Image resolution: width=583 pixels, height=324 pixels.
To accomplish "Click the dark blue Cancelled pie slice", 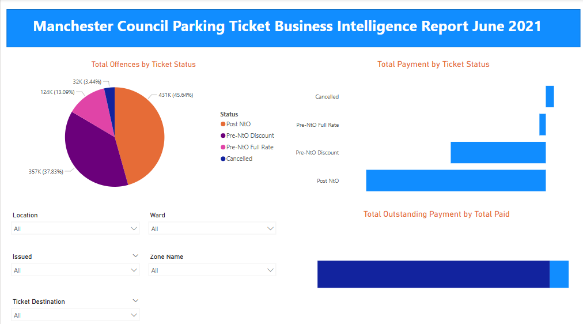I will point(110,94).
